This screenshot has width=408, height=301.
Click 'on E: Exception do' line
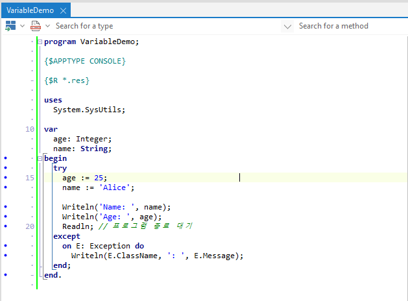(103, 246)
